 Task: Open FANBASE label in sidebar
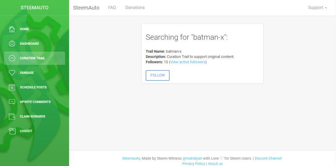click(27, 73)
